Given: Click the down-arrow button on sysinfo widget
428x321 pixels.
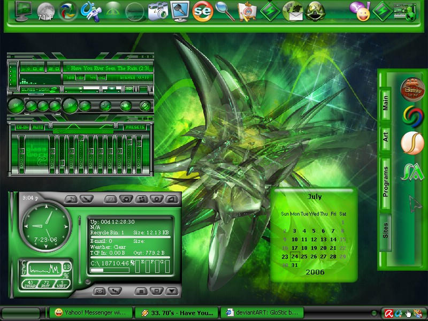Looking at the screenshot, I should [172, 291].
